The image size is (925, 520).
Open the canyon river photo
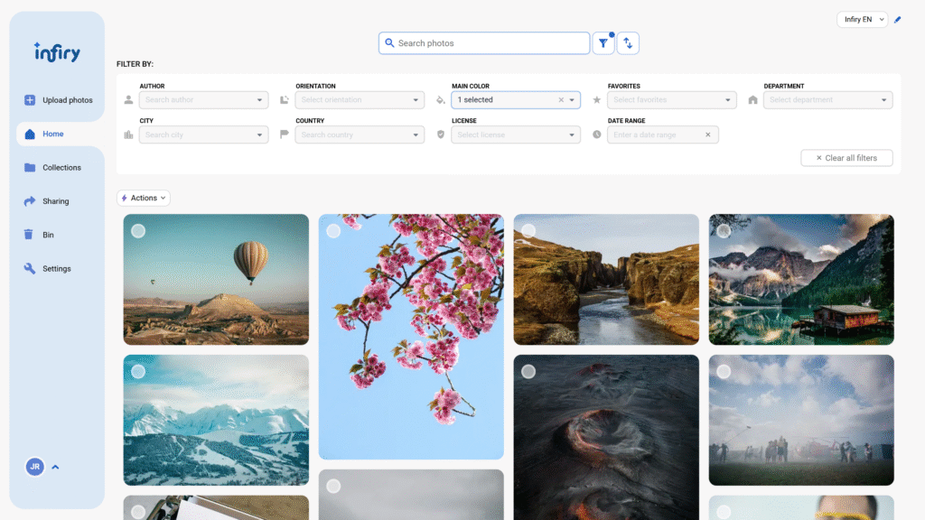(x=606, y=280)
